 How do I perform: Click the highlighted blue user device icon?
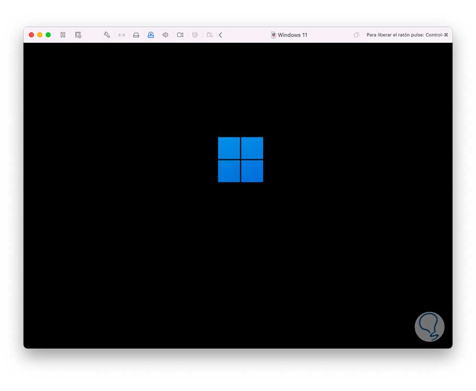point(150,35)
